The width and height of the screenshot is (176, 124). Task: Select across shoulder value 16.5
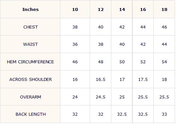(101, 80)
